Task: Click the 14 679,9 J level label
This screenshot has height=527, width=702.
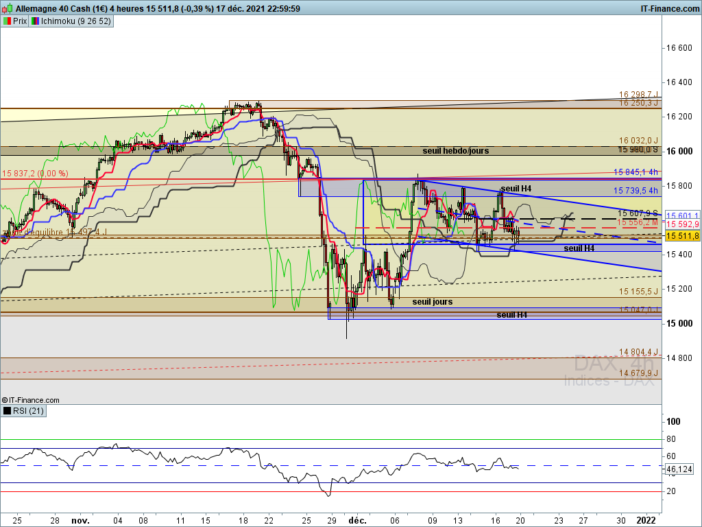Action: coord(638,373)
